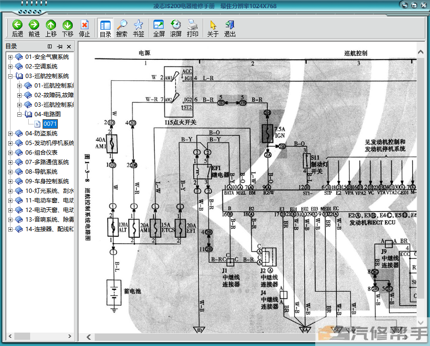Start auto-scroll with 滚屏

(x=176, y=28)
